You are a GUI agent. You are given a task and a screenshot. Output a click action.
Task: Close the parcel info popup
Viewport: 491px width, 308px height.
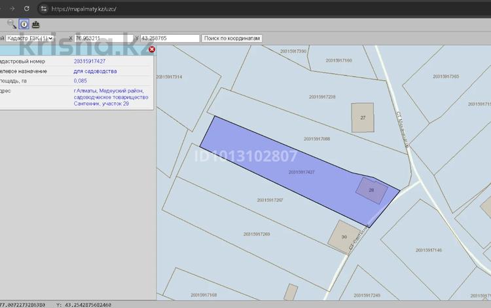pos(152,49)
